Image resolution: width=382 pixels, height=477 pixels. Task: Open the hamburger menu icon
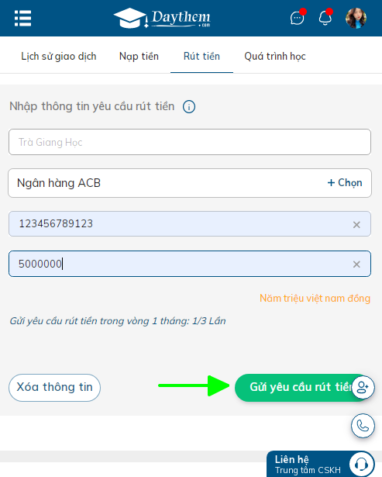22,19
